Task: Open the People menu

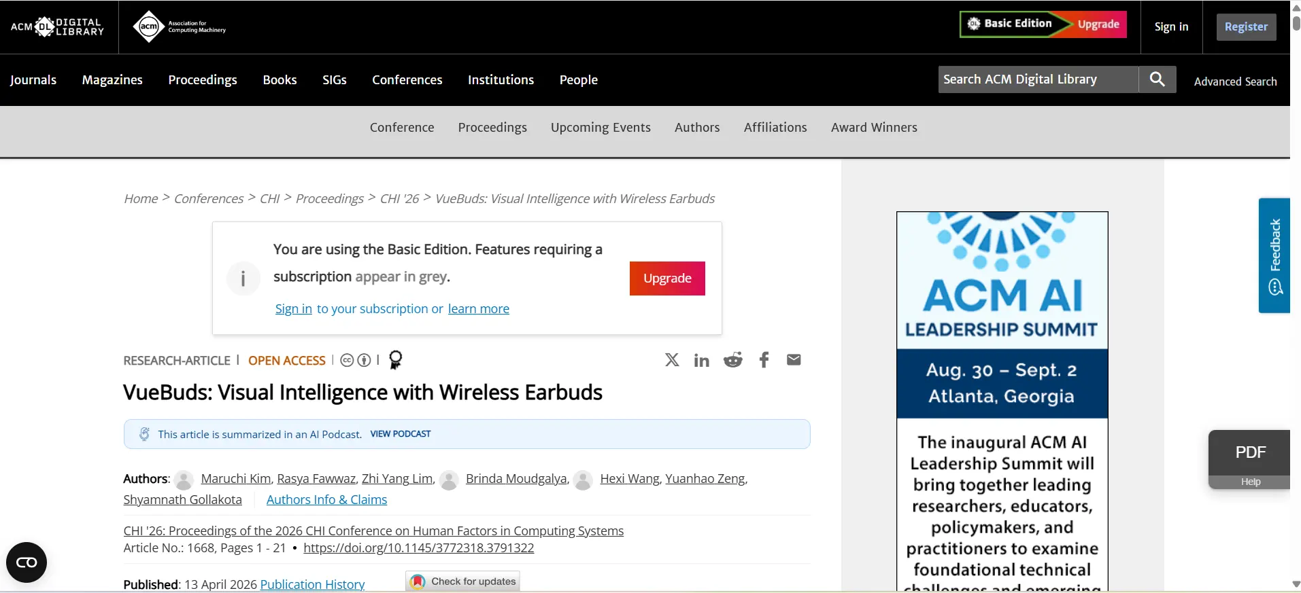Action: click(579, 79)
